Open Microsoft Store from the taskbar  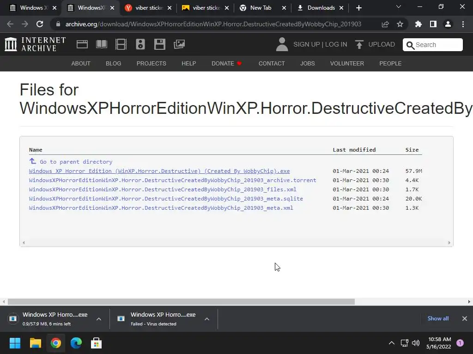click(x=96, y=343)
